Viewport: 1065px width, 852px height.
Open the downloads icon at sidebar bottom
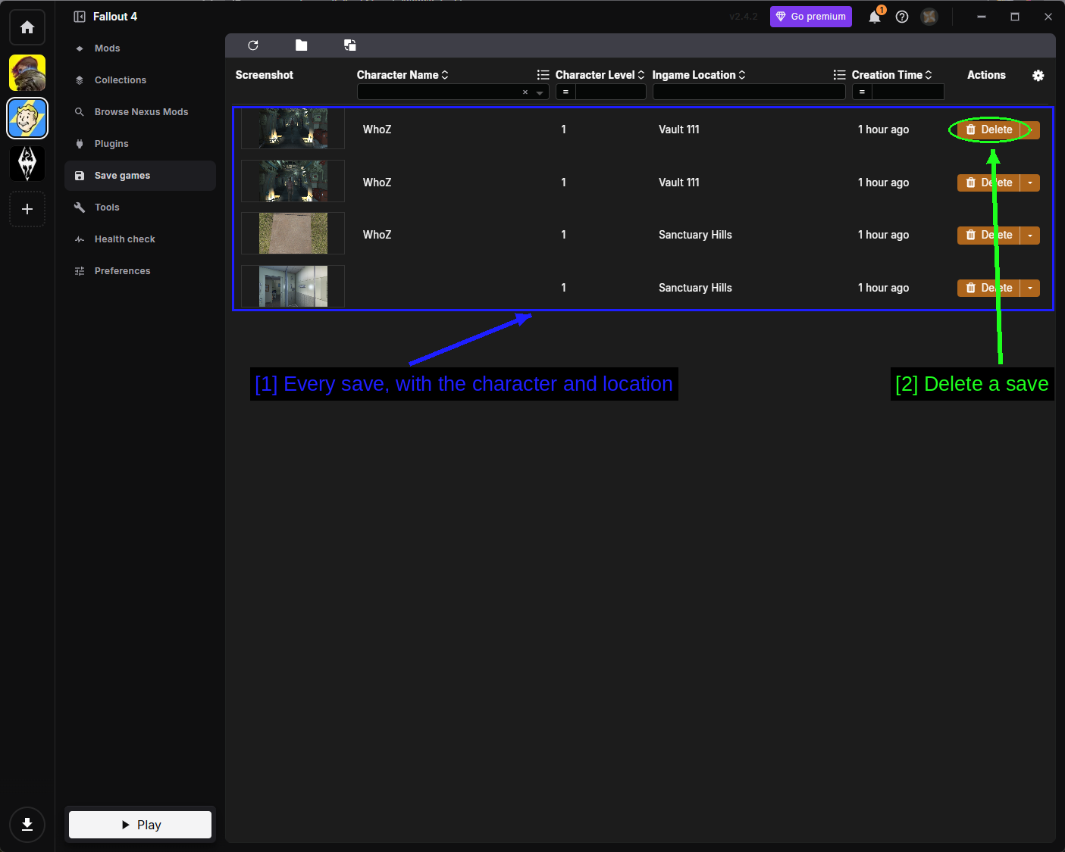coord(27,825)
